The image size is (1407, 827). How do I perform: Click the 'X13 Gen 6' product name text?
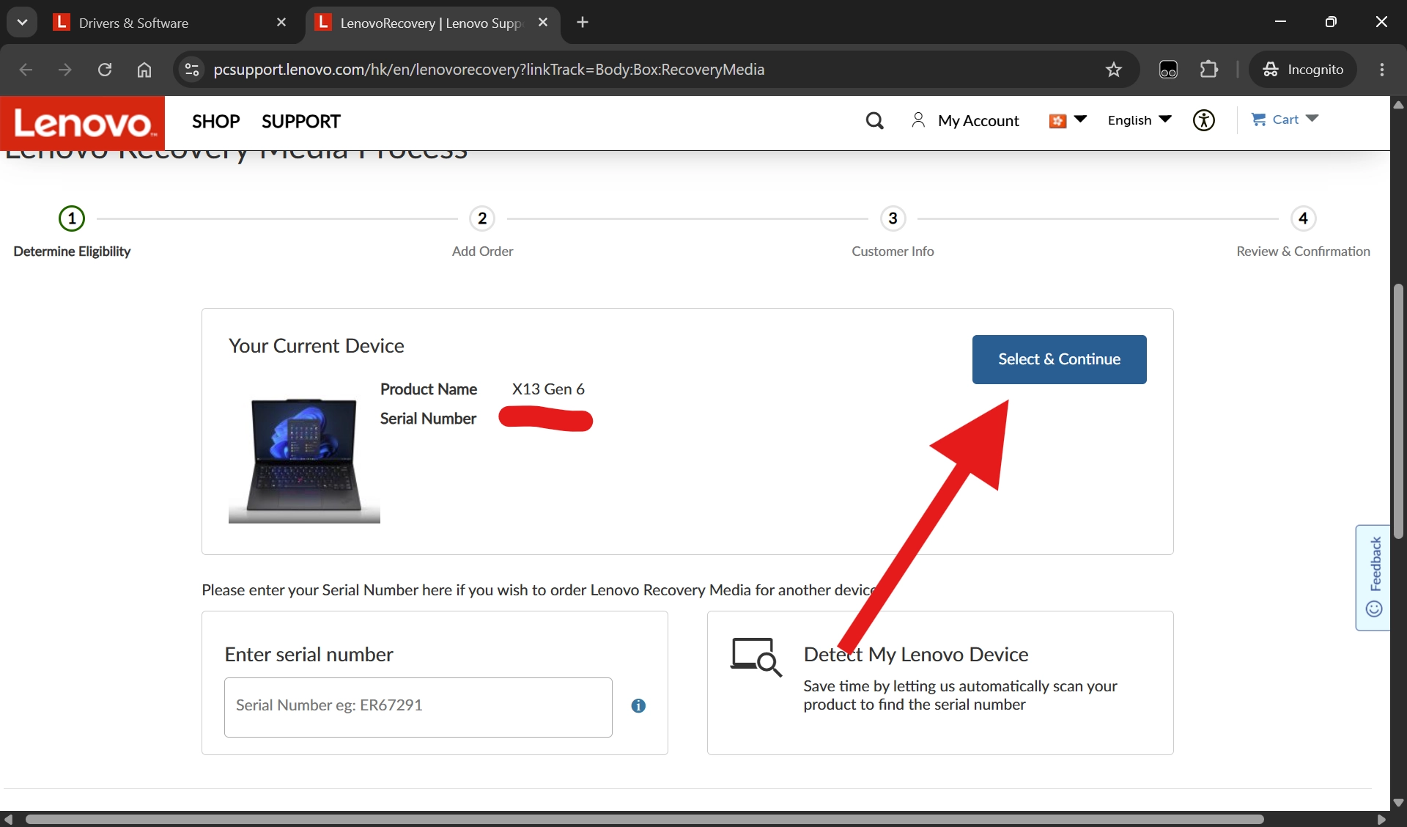[x=548, y=389]
